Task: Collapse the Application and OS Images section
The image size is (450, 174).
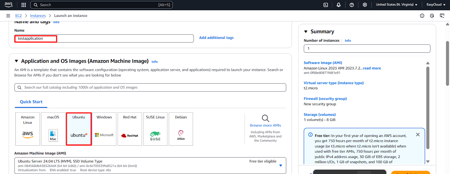Action: [x=16, y=61]
